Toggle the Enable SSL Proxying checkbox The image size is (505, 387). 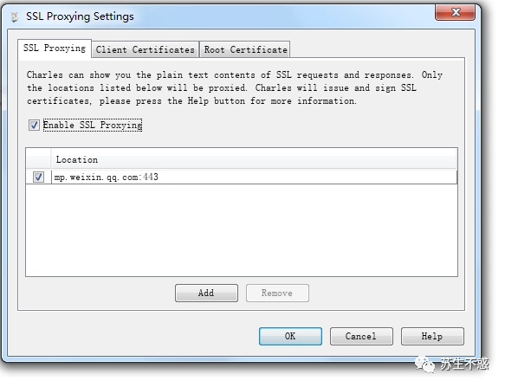(34, 125)
